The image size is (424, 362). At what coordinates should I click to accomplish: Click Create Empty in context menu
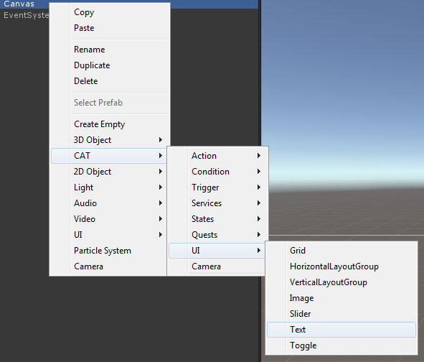coord(110,124)
